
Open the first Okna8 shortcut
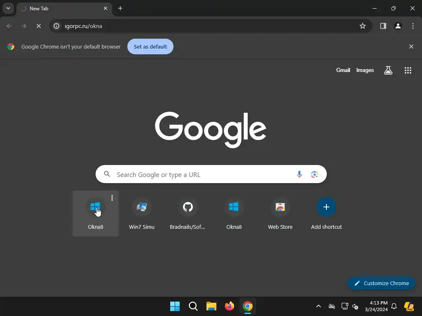(96, 214)
